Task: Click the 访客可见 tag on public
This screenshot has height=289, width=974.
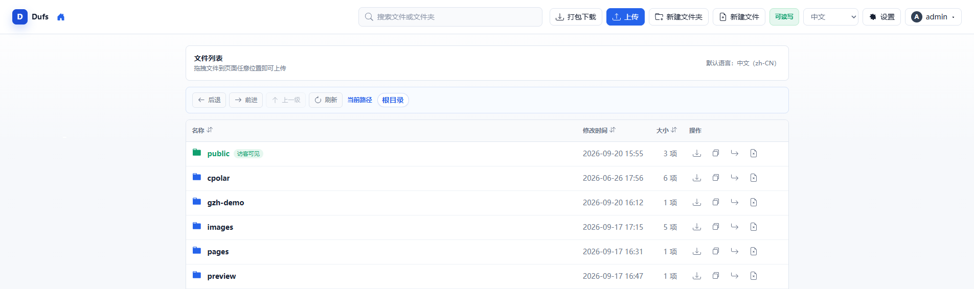Action: tap(248, 154)
